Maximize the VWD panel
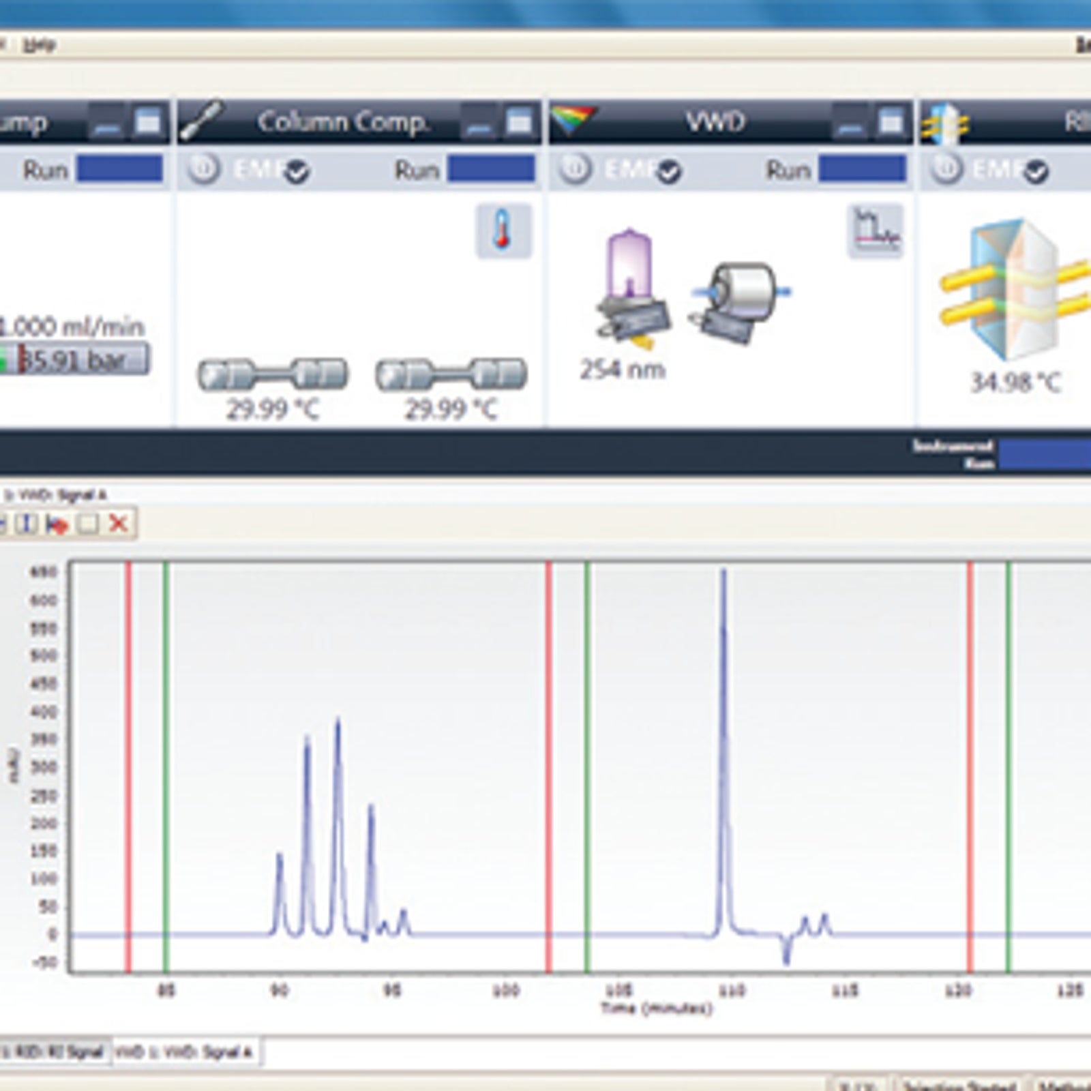The width and height of the screenshot is (1091, 1091). tap(891, 123)
